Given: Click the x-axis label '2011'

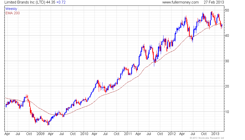Looking at the screenshot, I should click(x=128, y=134).
